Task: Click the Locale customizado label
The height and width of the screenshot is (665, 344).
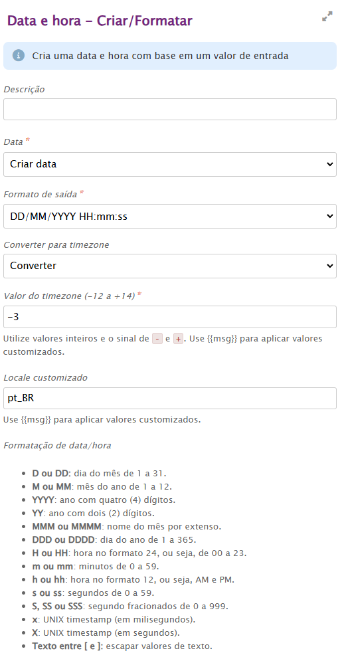Action: coord(45,377)
